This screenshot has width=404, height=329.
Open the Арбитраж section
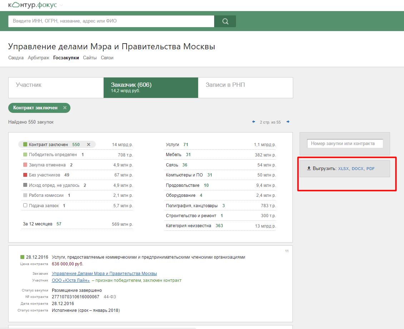pyautogui.click(x=38, y=58)
